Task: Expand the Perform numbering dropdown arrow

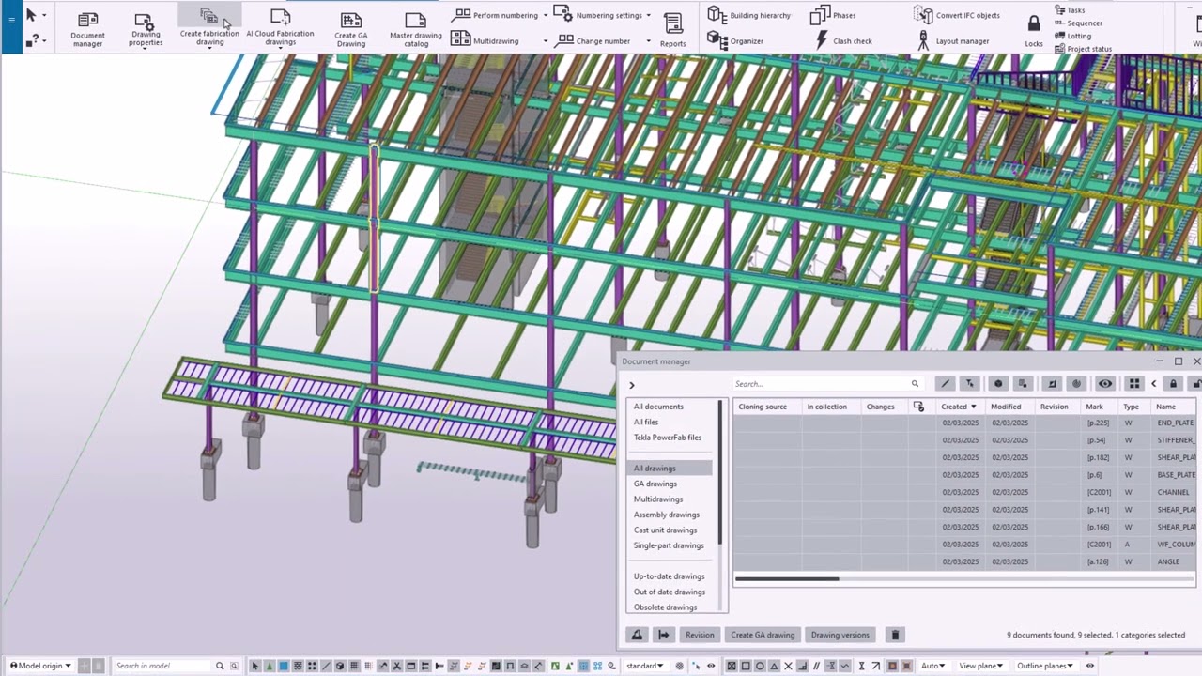Action: click(546, 15)
